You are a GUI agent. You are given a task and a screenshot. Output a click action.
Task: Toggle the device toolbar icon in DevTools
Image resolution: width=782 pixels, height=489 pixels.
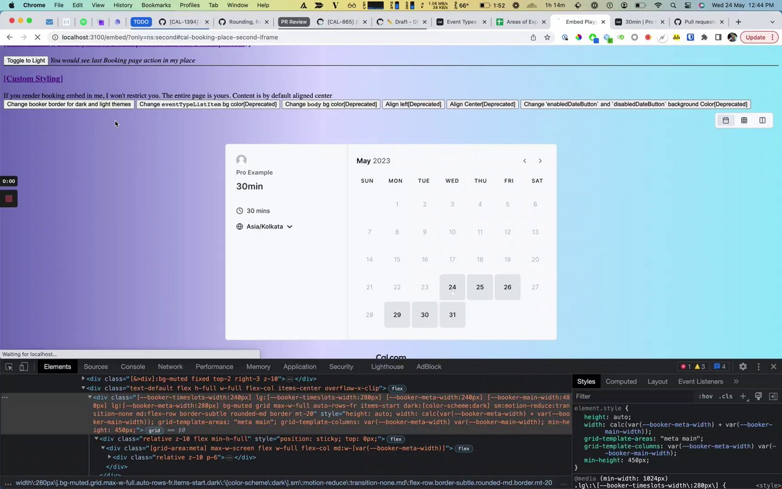pos(24,367)
